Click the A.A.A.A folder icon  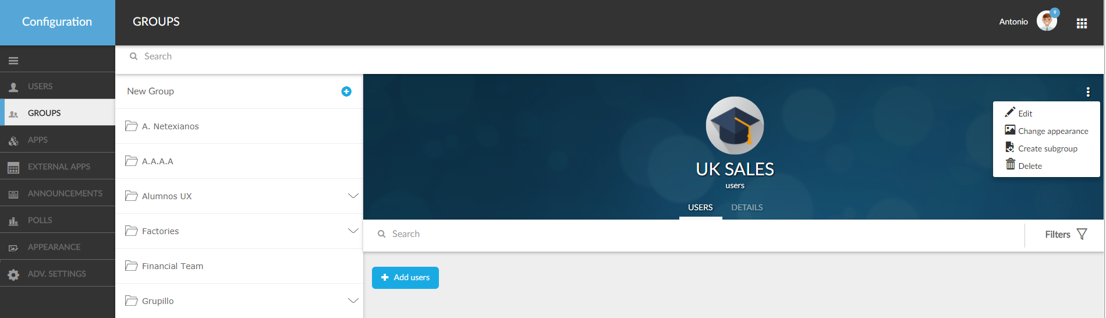132,161
